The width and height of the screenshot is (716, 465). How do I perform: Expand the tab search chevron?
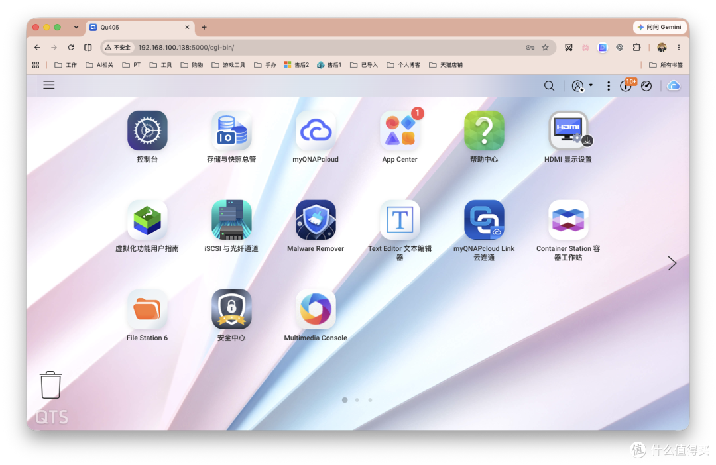tap(76, 27)
